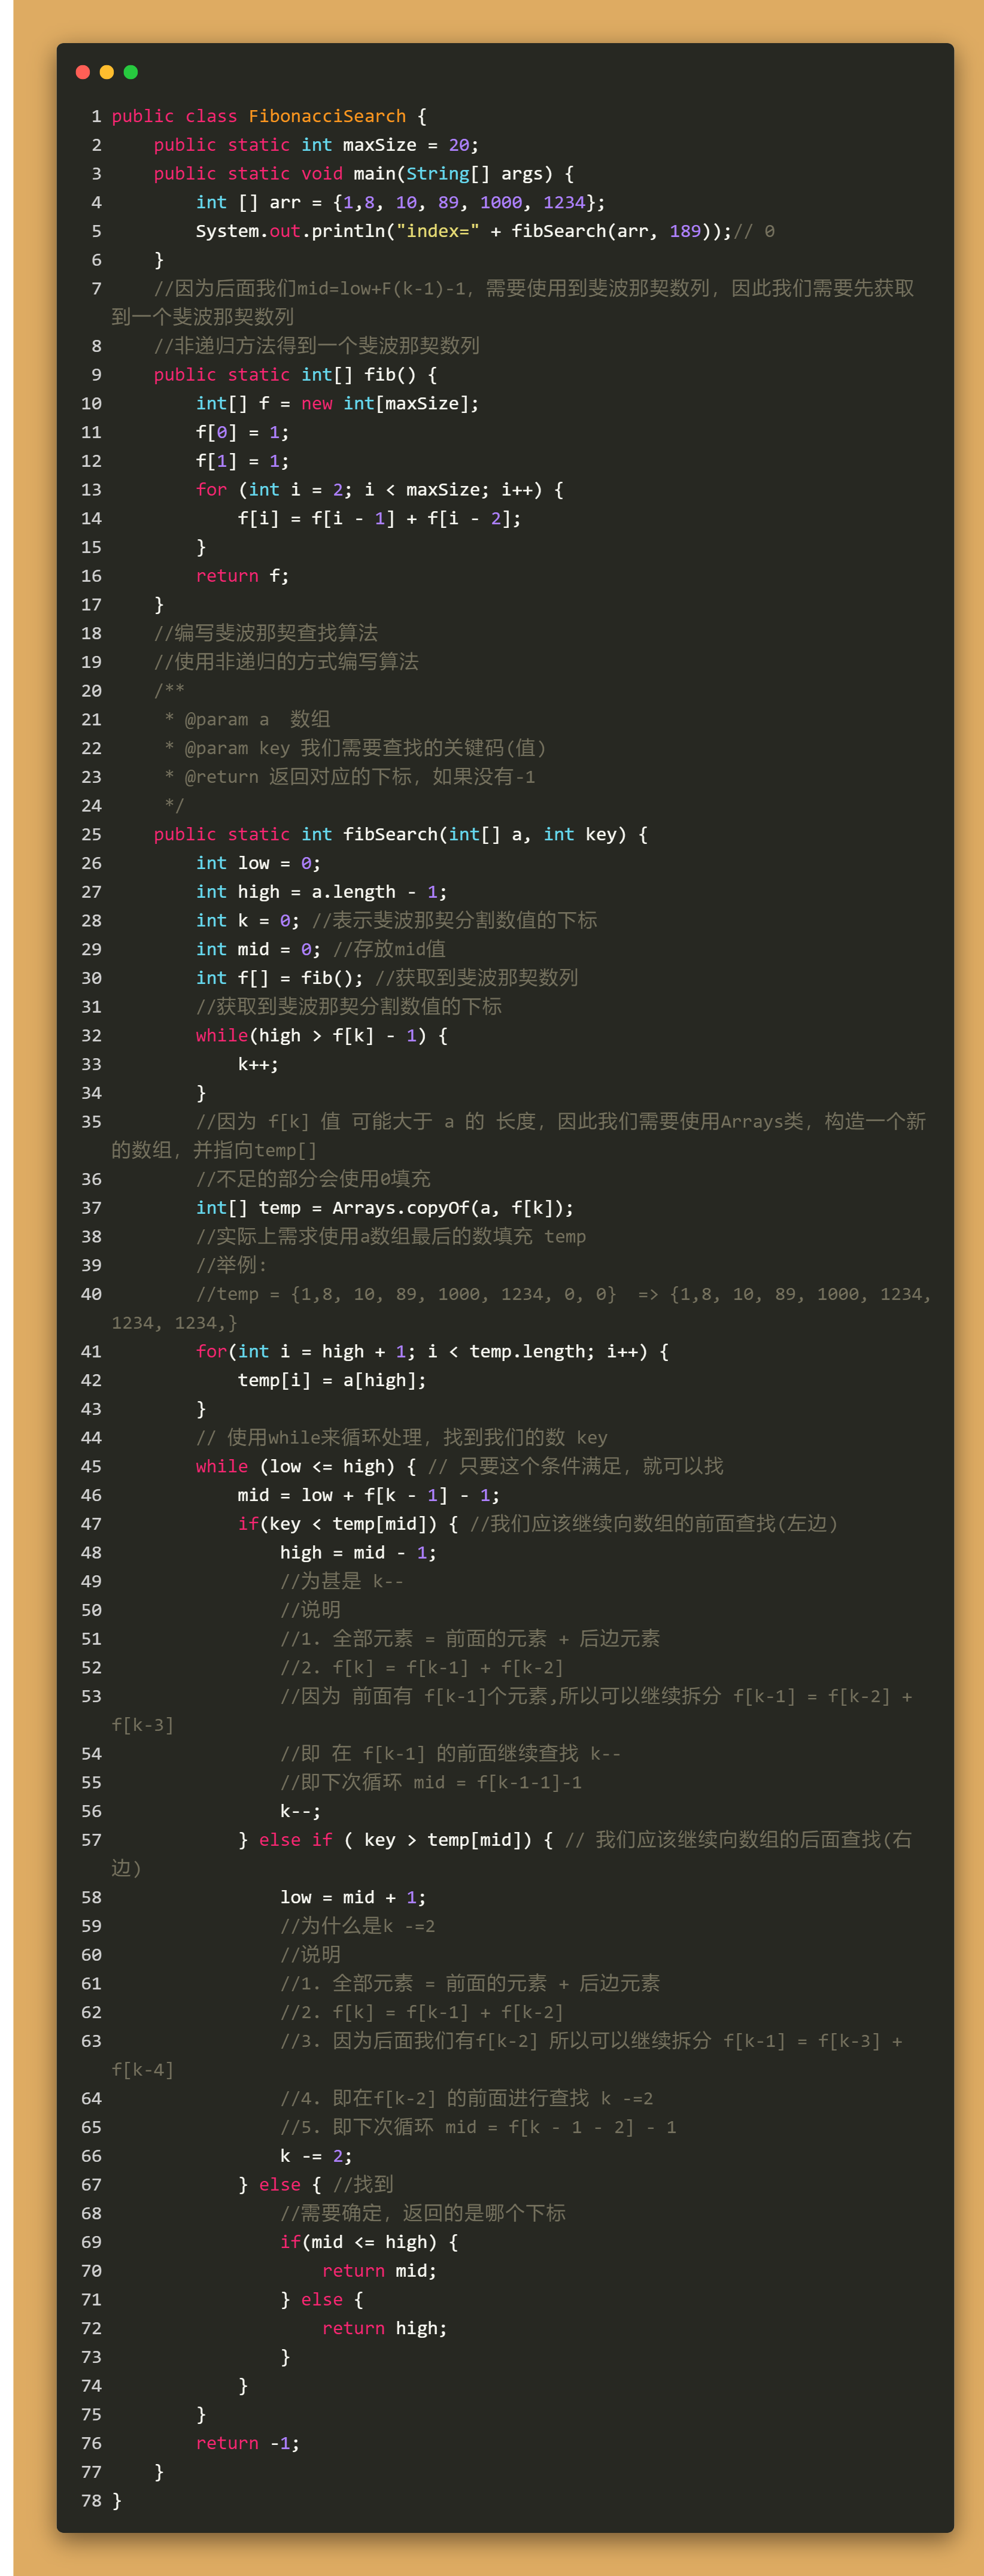Click the comment '//f[k] = f[k-1] + f[k-2]' on line 52
The height and width of the screenshot is (2576, 984).
[422, 1668]
